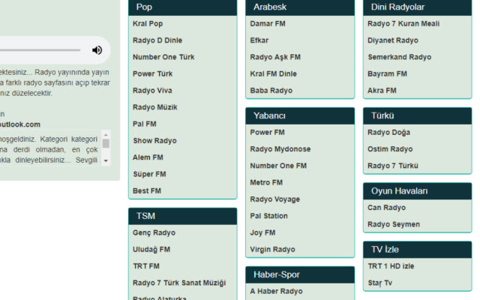Open Damar FM station

(268, 23)
